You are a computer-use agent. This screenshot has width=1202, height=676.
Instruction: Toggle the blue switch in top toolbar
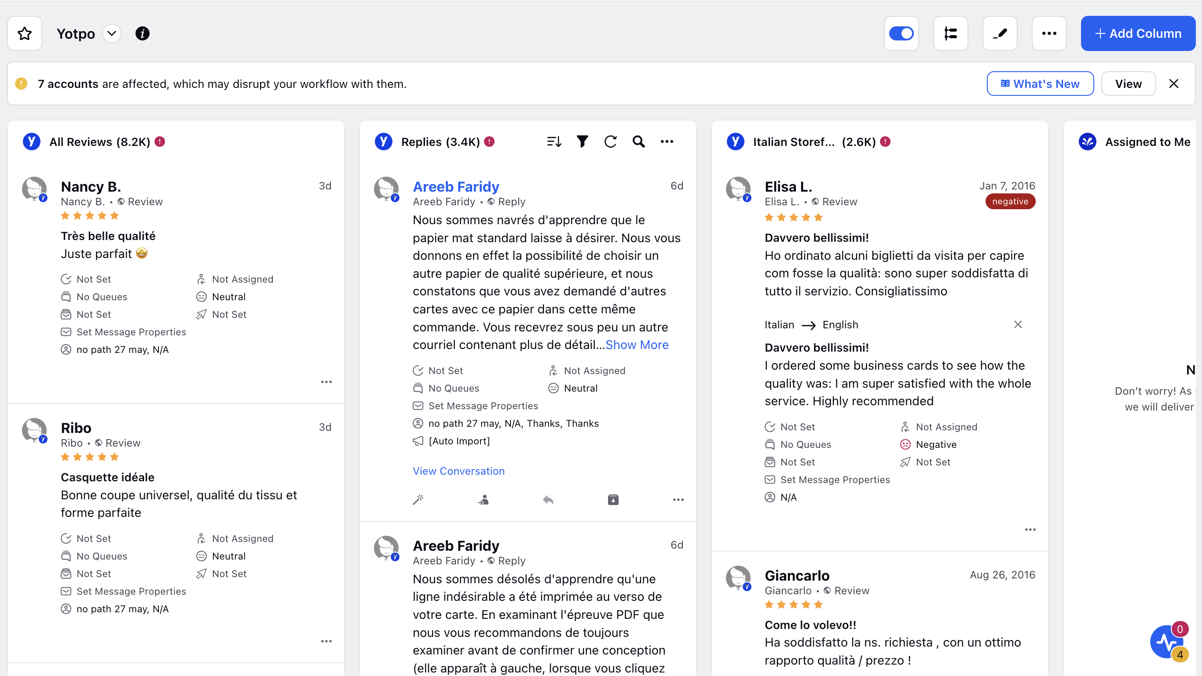tap(901, 33)
